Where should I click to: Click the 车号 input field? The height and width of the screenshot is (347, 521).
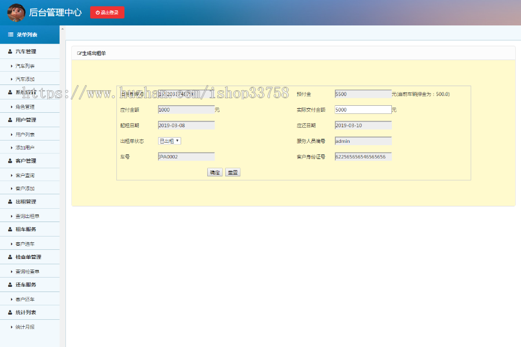186,156
